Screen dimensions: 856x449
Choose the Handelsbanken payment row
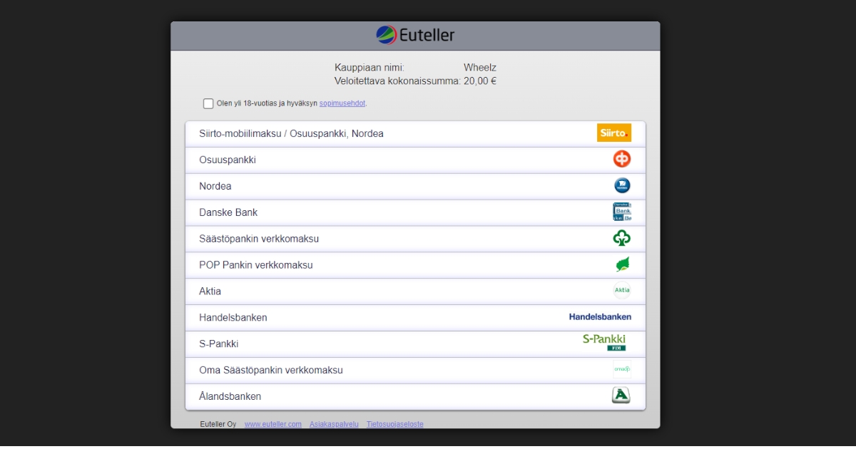pos(415,318)
